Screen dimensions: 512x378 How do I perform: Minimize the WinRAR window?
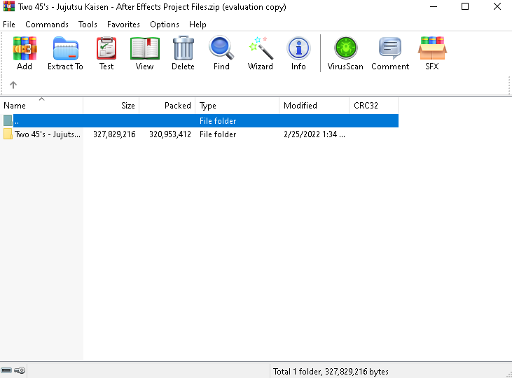[434, 6]
